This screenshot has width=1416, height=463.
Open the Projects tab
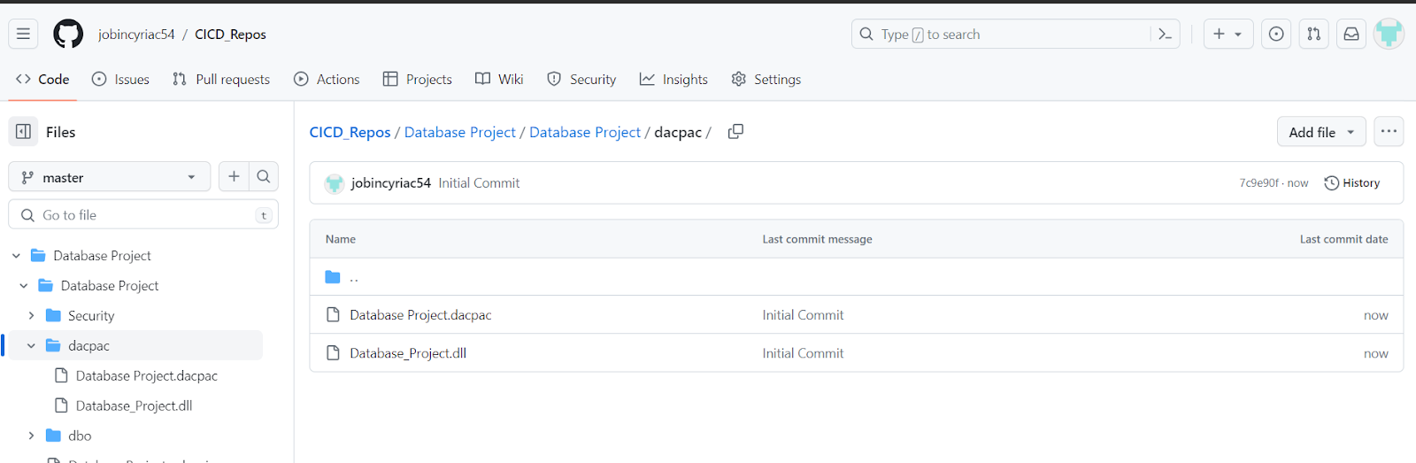(x=418, y=79)
